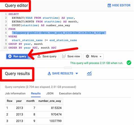Click the month column header

click(x=30, y=101)
